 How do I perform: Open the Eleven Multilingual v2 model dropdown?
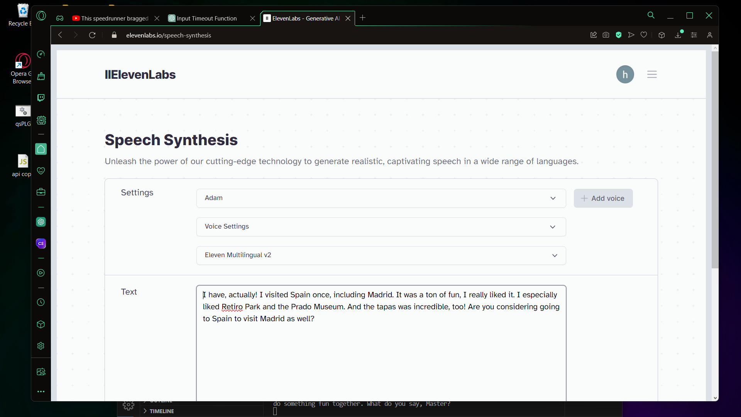pyautogui.click(x=381, y=255)
